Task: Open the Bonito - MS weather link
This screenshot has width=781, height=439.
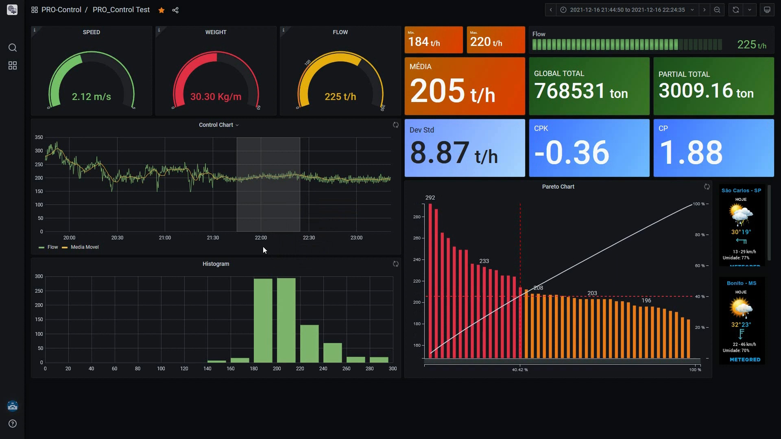Action: [x=742, y=283]
